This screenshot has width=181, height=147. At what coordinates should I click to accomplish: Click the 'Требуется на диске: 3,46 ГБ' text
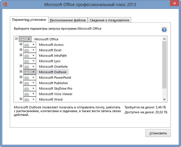tap(145, 107)
